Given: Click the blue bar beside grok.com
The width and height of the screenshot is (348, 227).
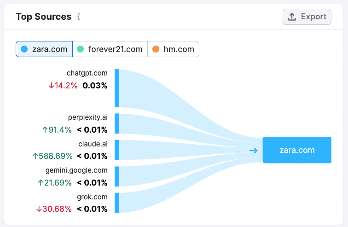Looking at the screenshot, I should tap(117, 203).
